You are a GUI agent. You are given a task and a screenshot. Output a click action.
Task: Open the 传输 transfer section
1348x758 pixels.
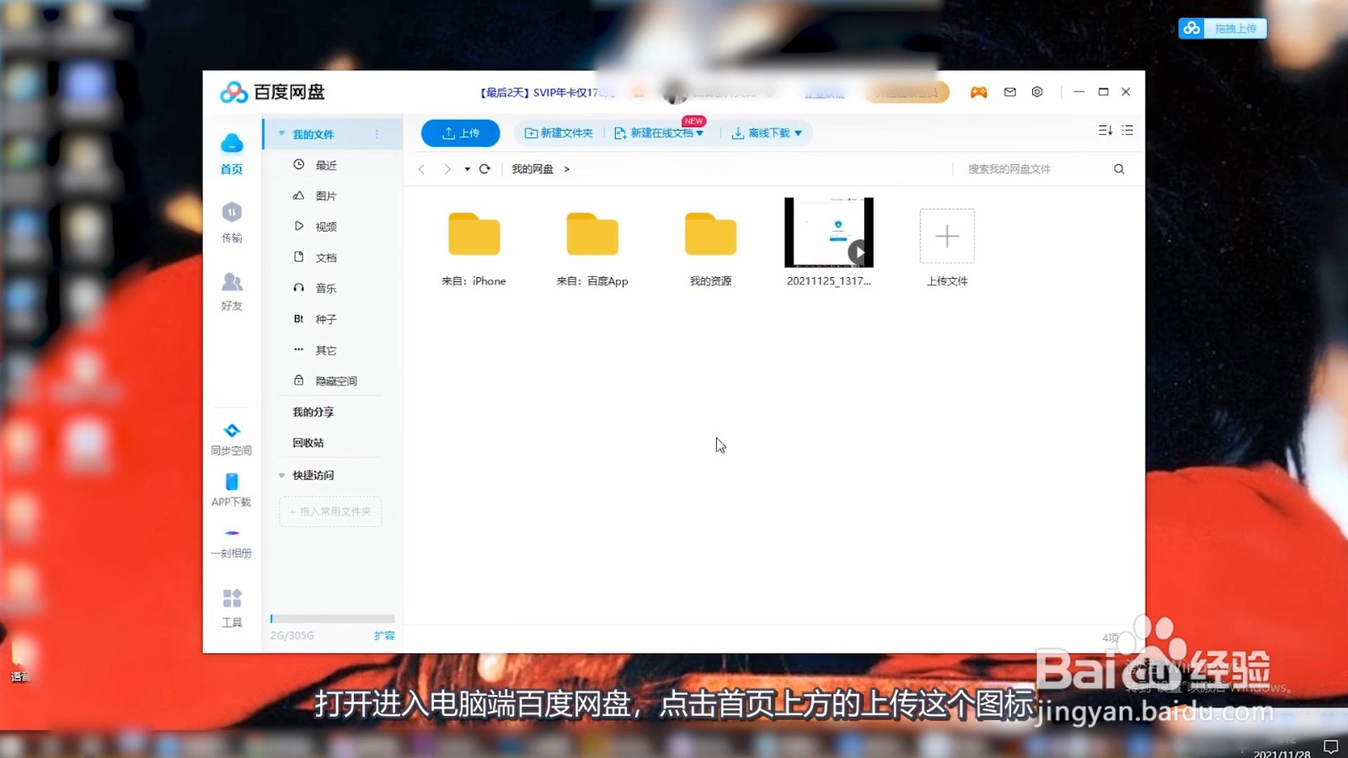click(232, 222)
